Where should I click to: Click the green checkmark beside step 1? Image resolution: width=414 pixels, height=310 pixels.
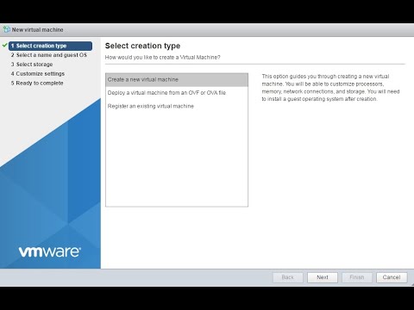point(4,46)
